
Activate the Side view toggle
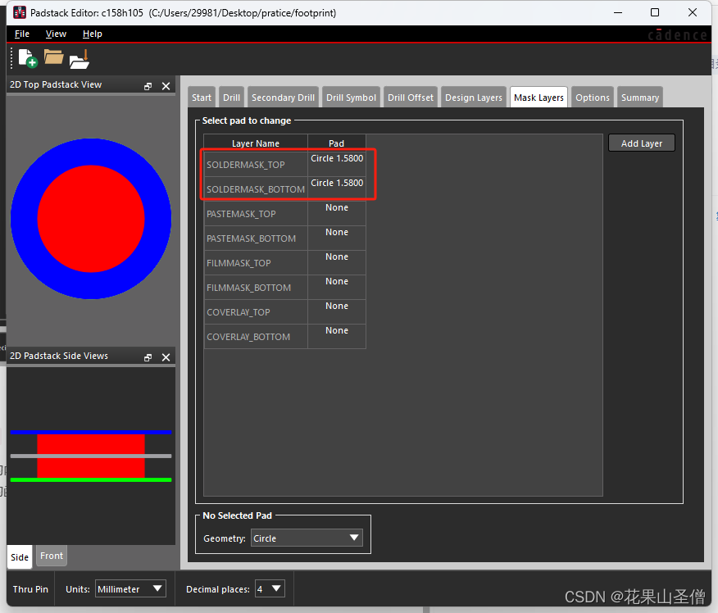pos(19,556)
